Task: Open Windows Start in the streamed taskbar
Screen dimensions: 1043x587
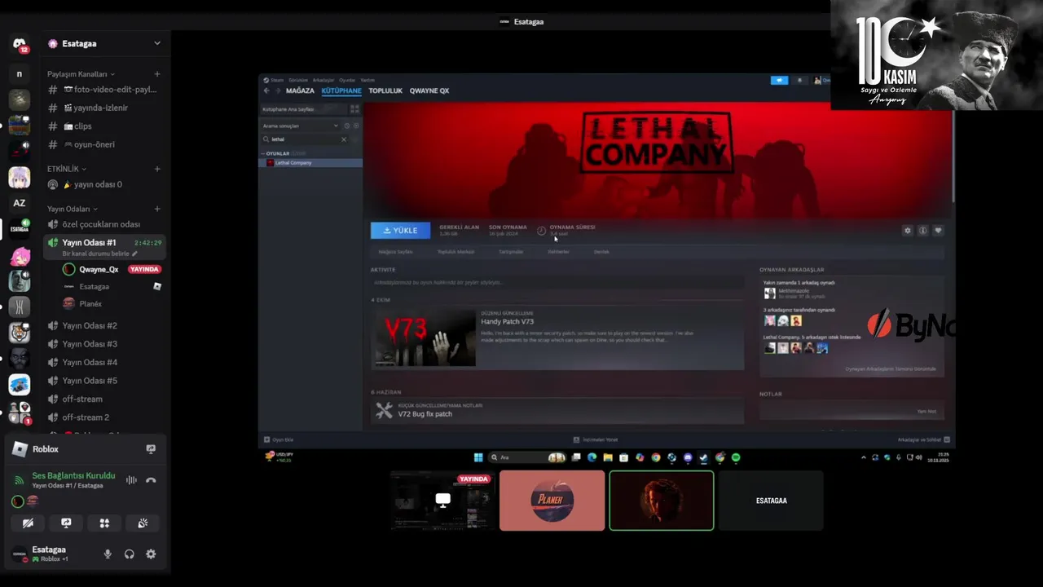Action: point(478,457)
